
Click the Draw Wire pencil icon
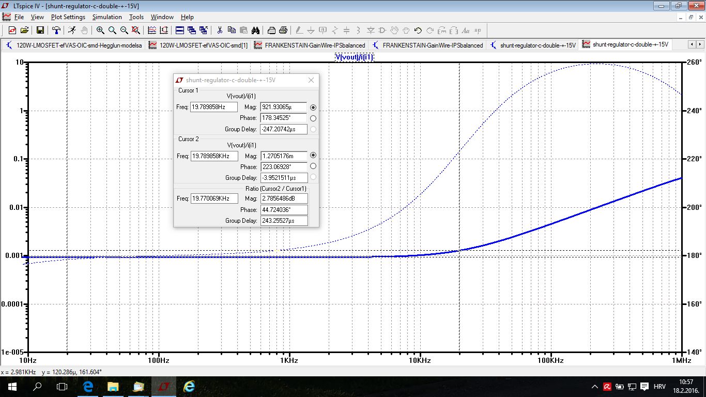(299, 30)
